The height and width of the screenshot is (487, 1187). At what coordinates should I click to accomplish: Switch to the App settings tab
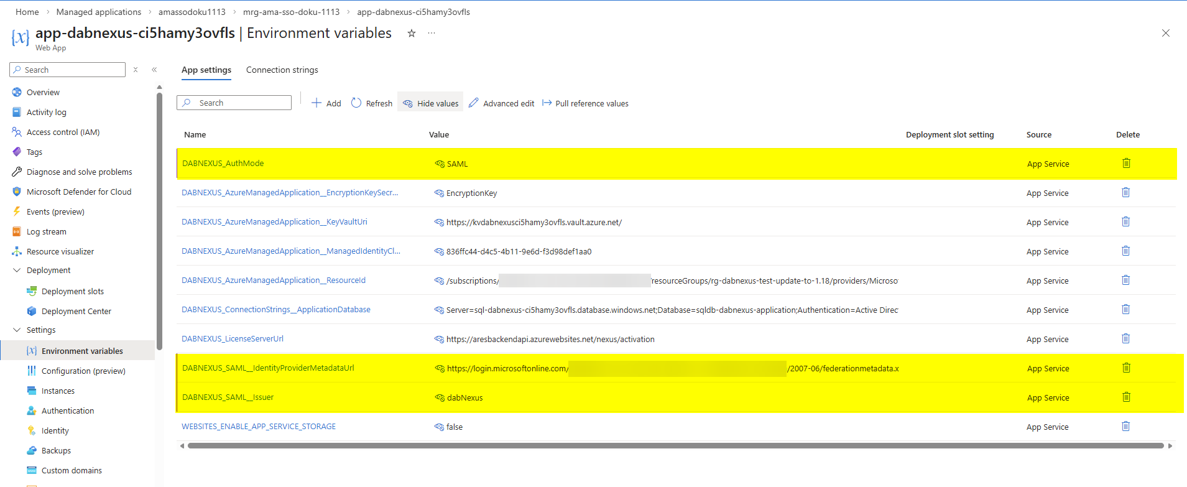click(206, 70)
